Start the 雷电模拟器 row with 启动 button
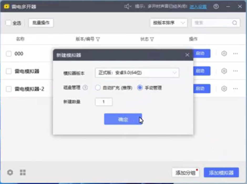The height and width of the screenshot is (184, 247). point(202,71)
